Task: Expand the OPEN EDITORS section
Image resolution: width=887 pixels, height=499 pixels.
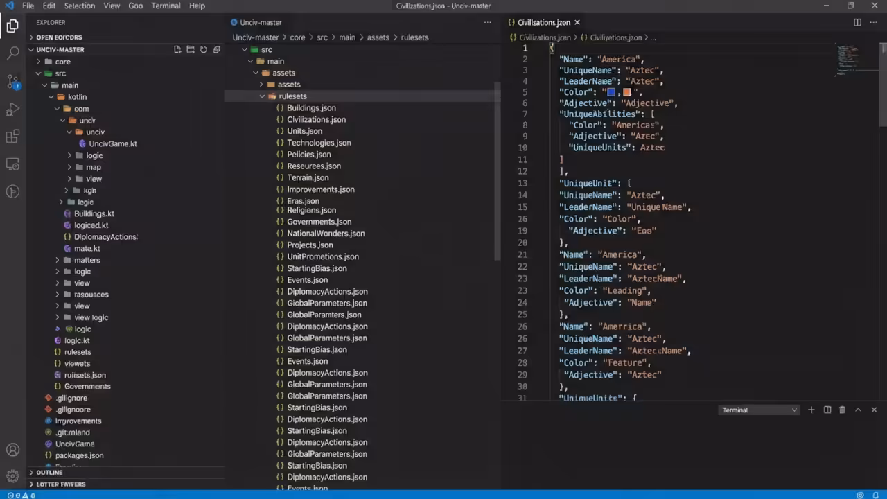Action: coord(59,37)
